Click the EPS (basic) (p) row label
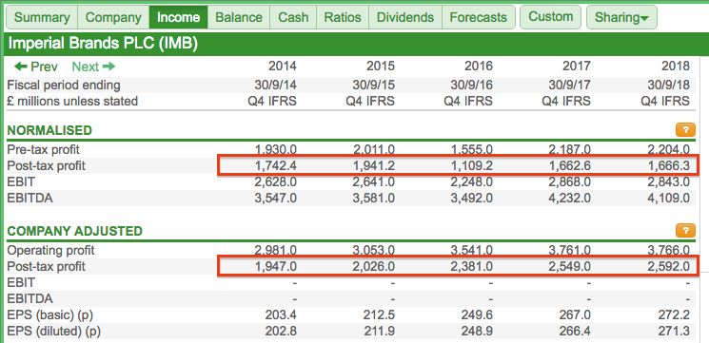The height and width of the screenshot is (343, 709). click(50, 315)
